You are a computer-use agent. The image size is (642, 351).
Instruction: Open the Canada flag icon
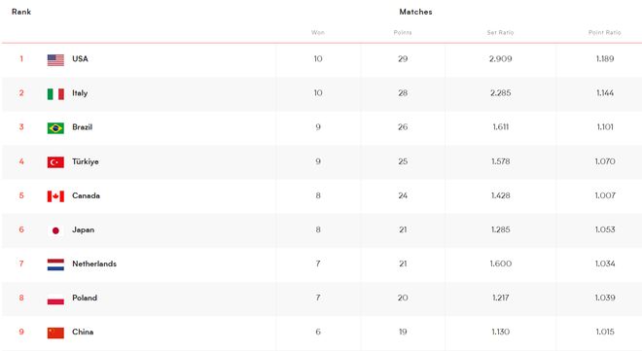[55, 196]
